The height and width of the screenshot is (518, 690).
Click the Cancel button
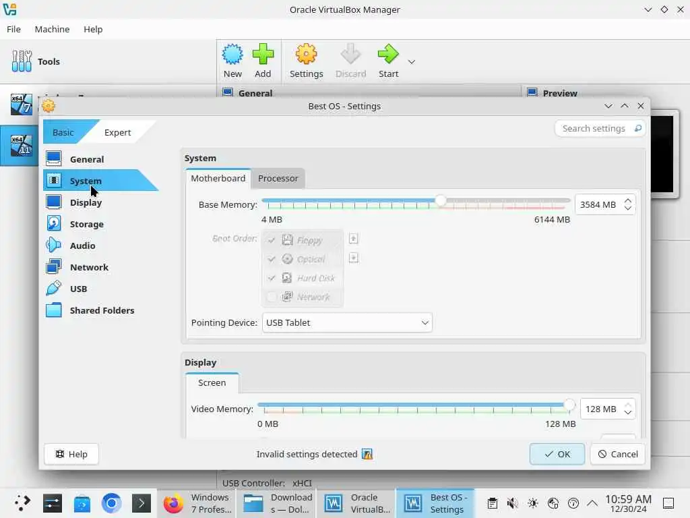point(618,454)
